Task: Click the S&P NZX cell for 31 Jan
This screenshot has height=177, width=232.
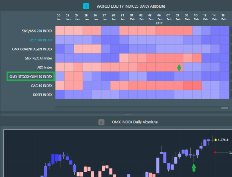Action: 124,58
